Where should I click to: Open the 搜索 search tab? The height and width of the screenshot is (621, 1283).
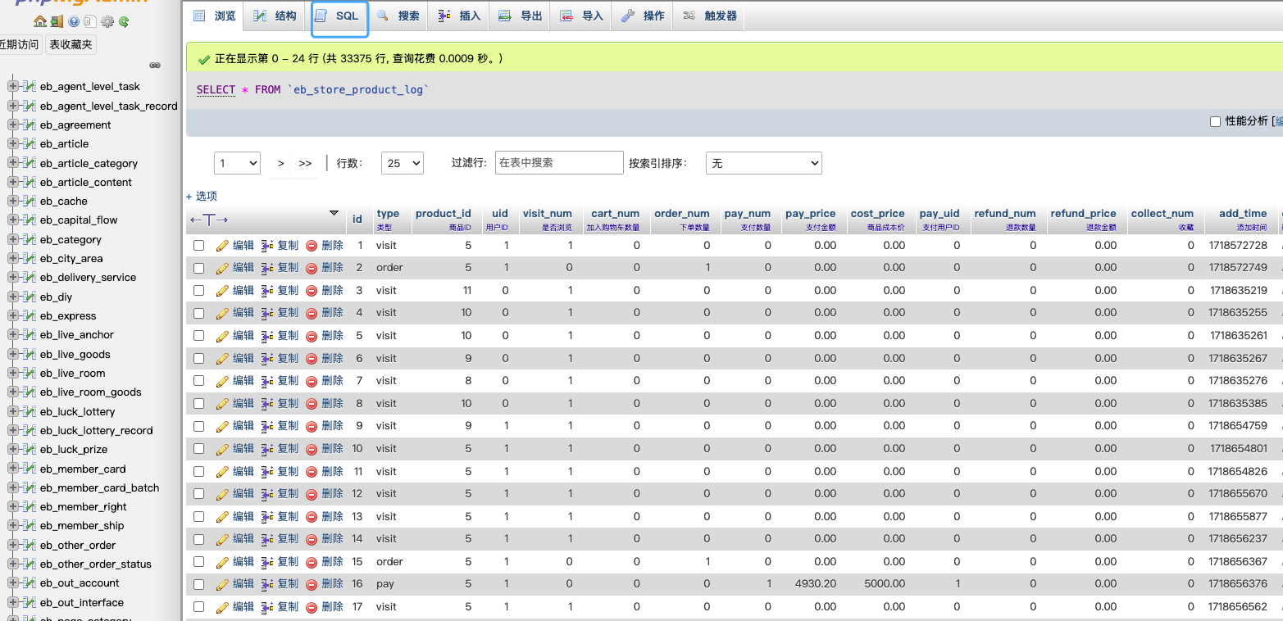point(398,16)
